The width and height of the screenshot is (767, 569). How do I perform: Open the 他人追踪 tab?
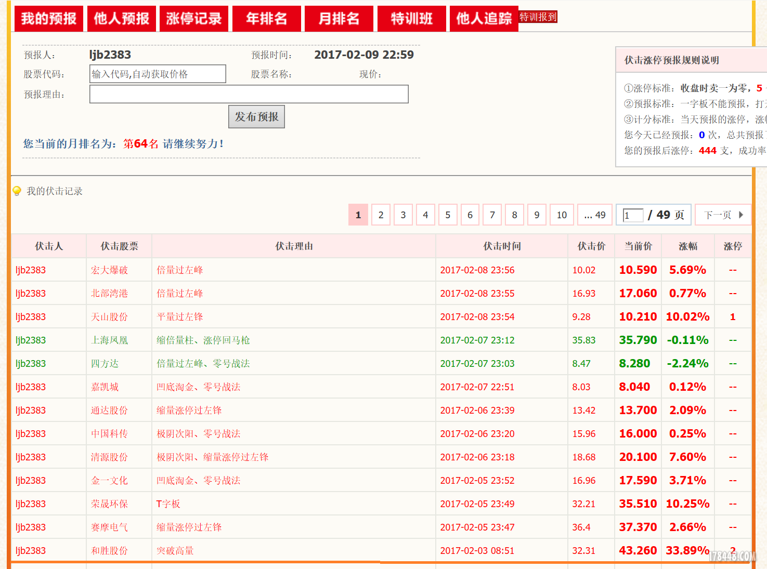pos(484,19)
